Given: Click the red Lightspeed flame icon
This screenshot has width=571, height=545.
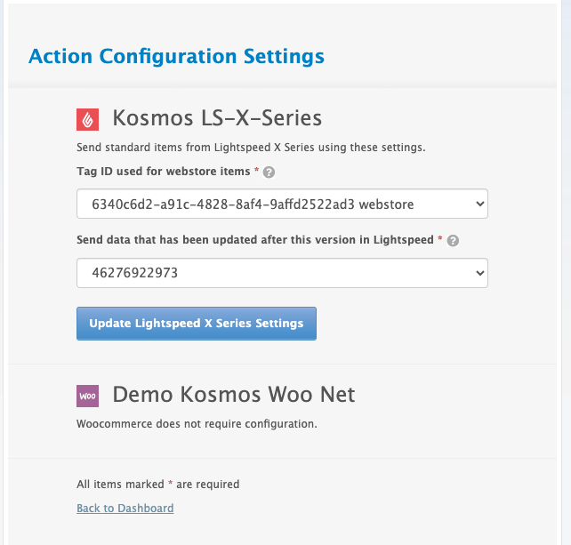Looking at the screenshot, I should click(x=88, y=119).
